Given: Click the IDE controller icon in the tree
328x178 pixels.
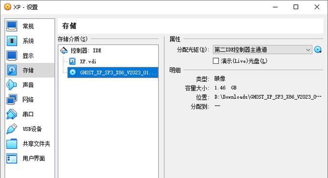Looking at the screenshot, I should 64,50.
